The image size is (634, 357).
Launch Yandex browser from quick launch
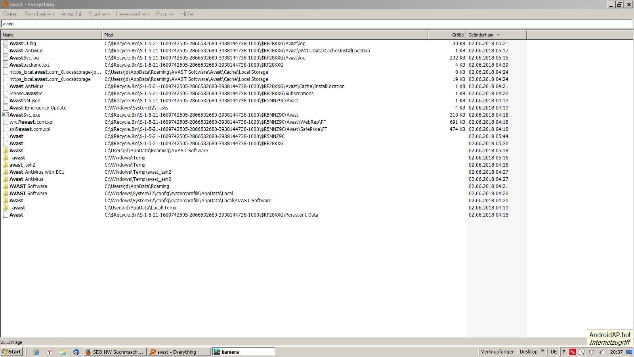[50, 352]
